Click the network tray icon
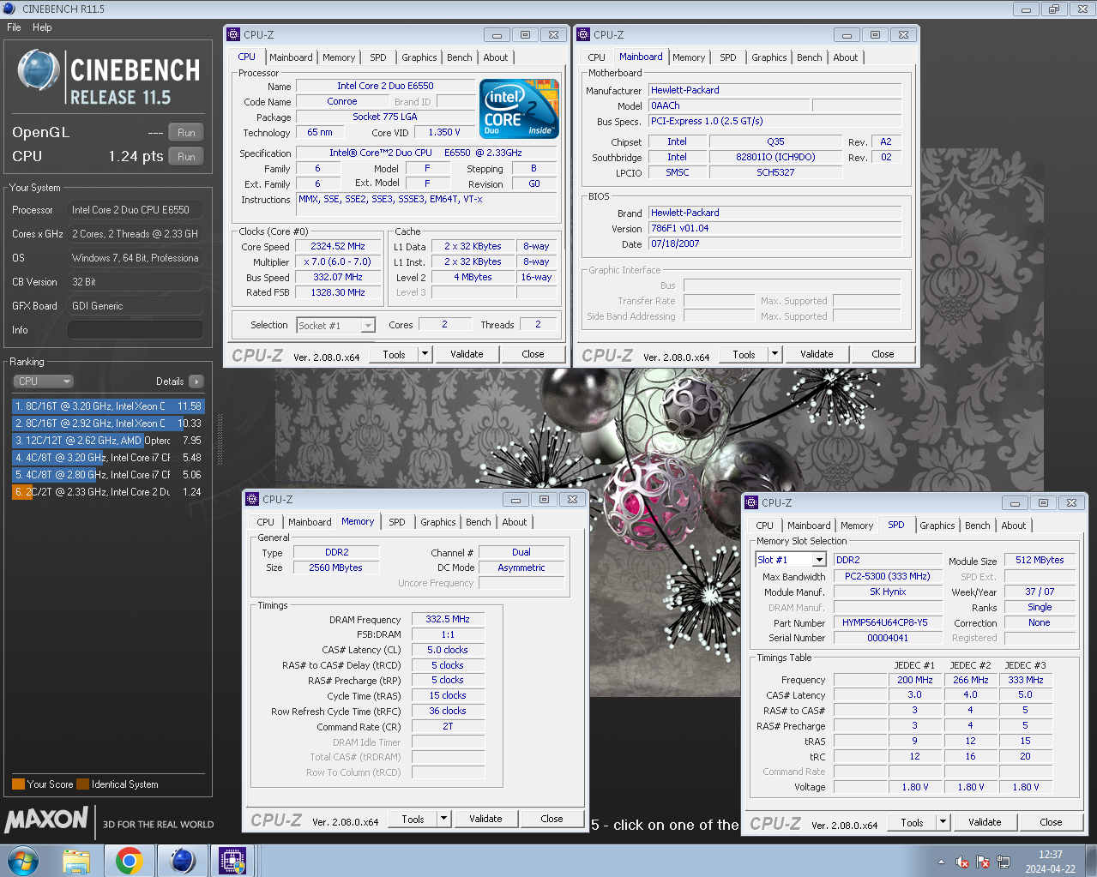 click(x=1004, y=862)
